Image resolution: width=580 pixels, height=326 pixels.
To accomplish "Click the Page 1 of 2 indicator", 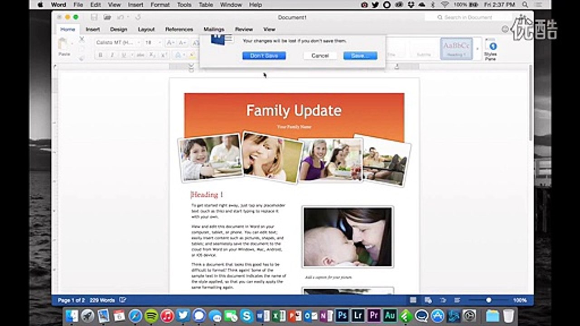I will 71,300.
